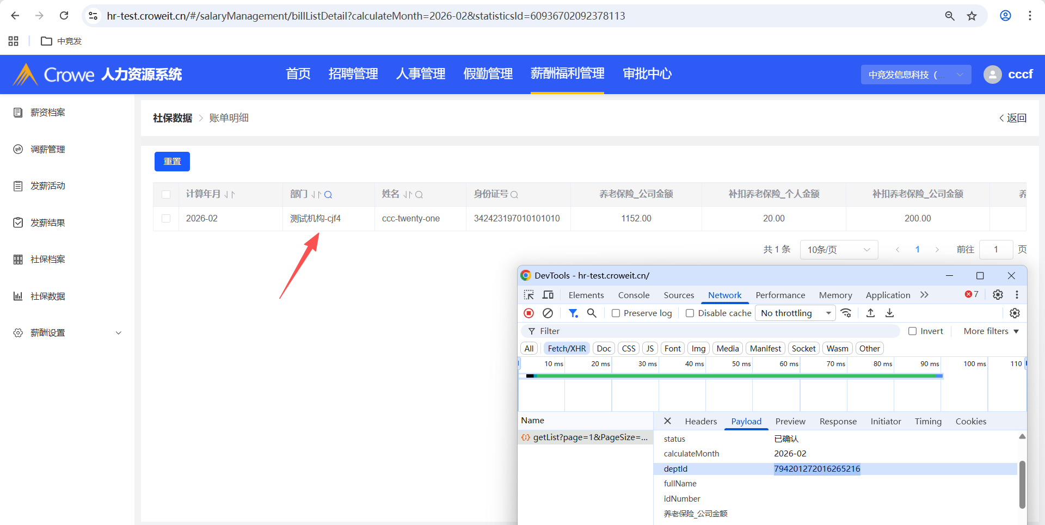Click the record network log icon
Screen dimensions: 1045x525
pyautogui.click(x=528, y=313)
